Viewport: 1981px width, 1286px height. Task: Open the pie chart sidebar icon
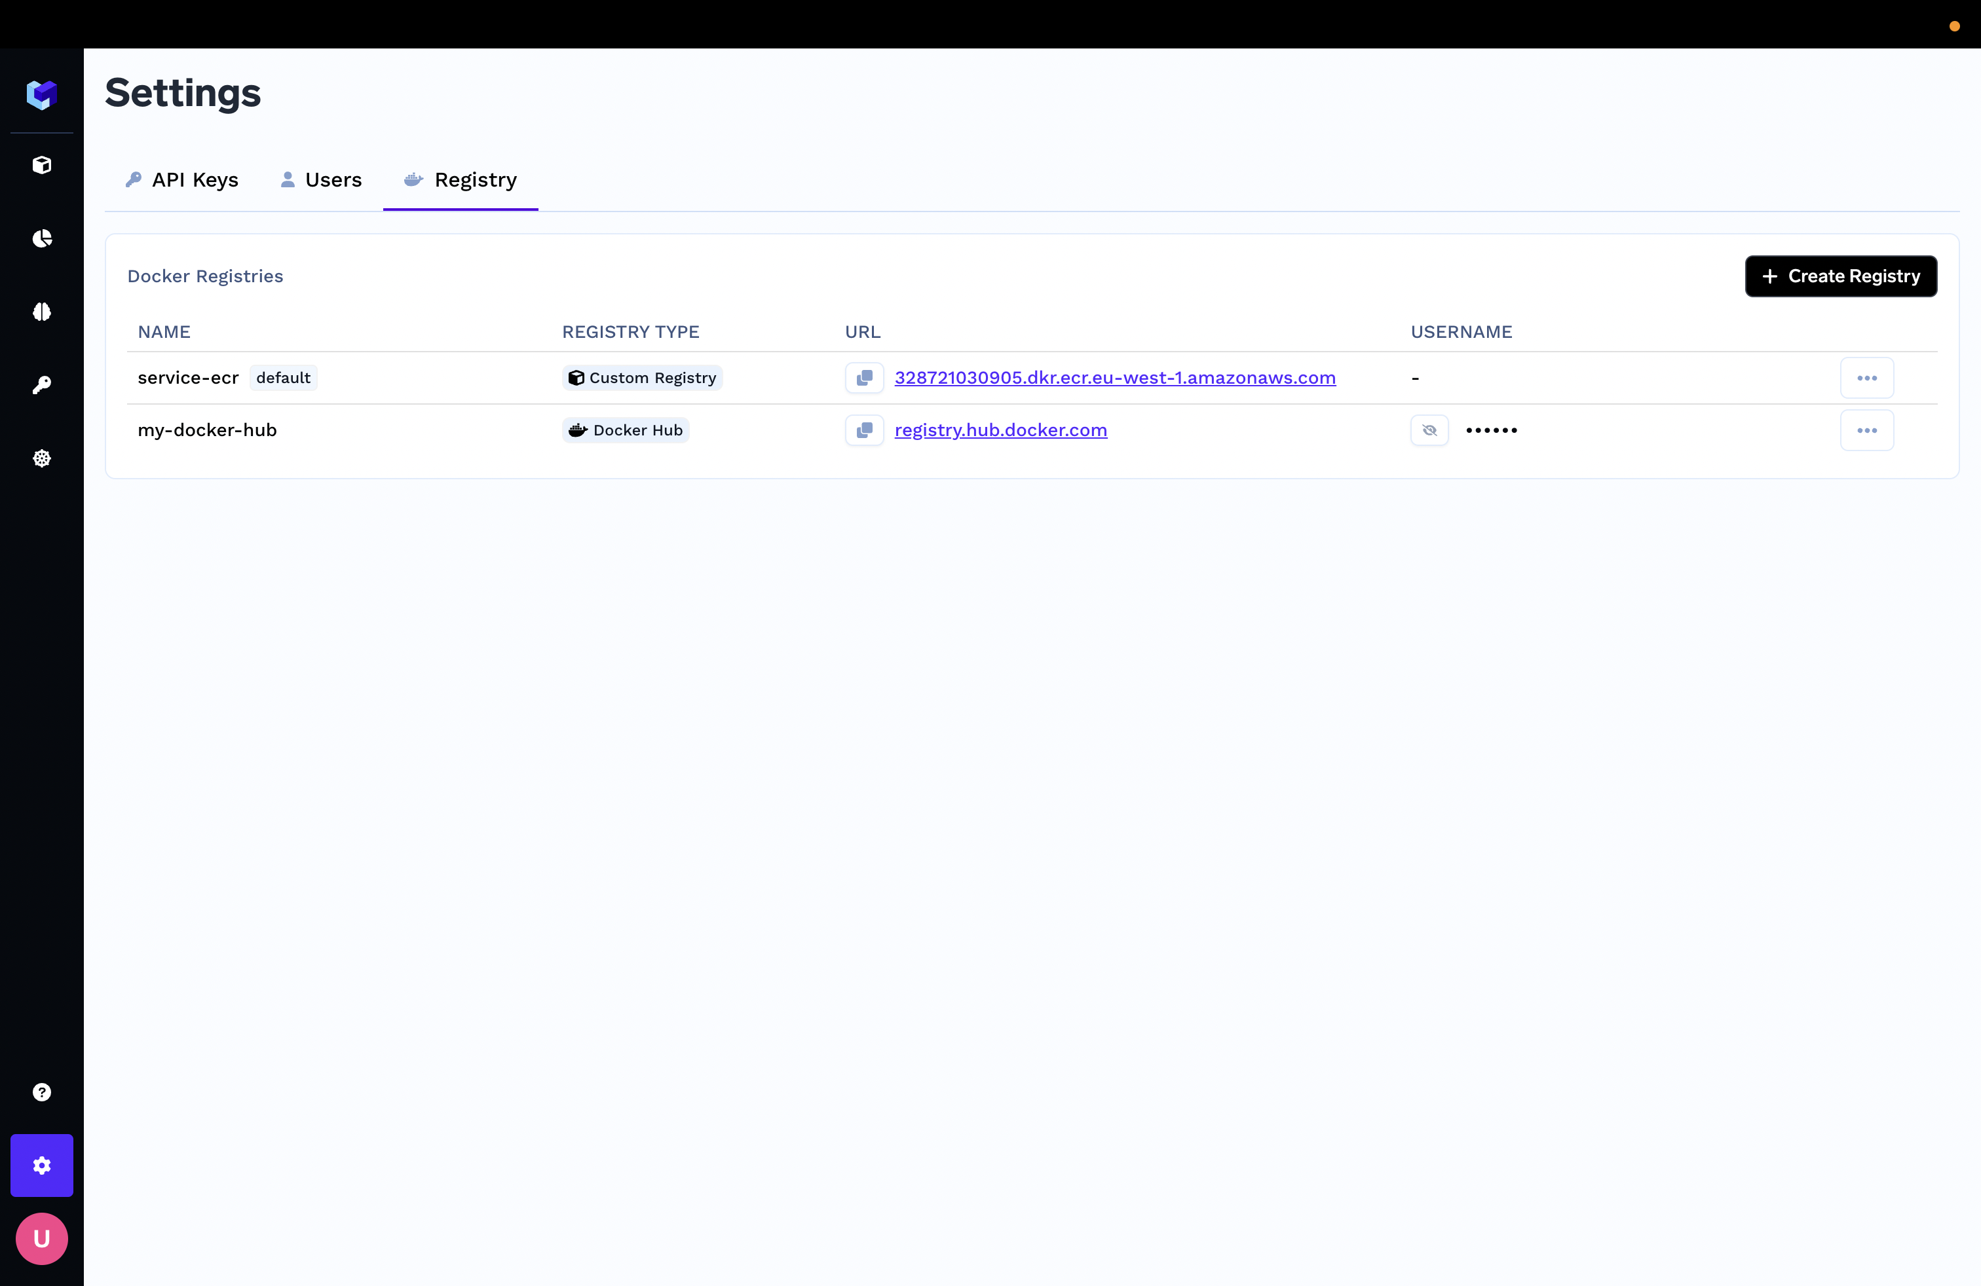(x=42, y=239)
